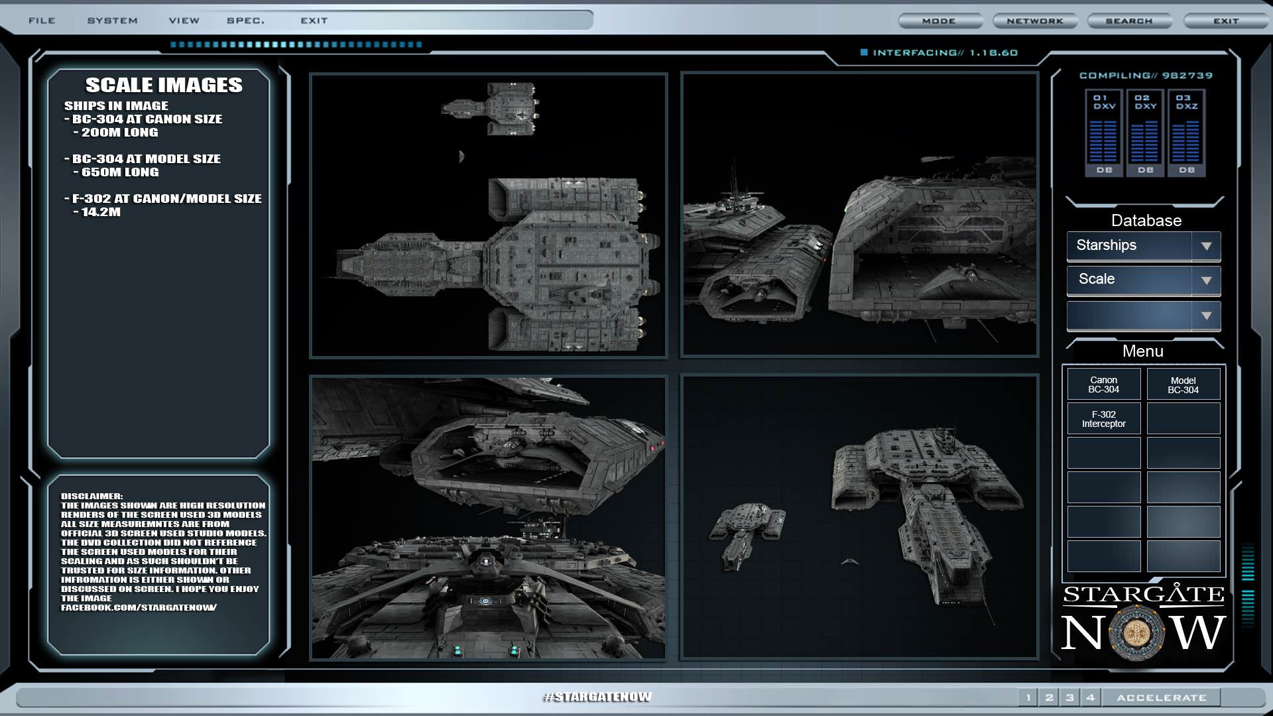The height and width of the screenshot is (716, 1273).
Task: Click the third dropdown's arrow
Action: (1206, 316)
